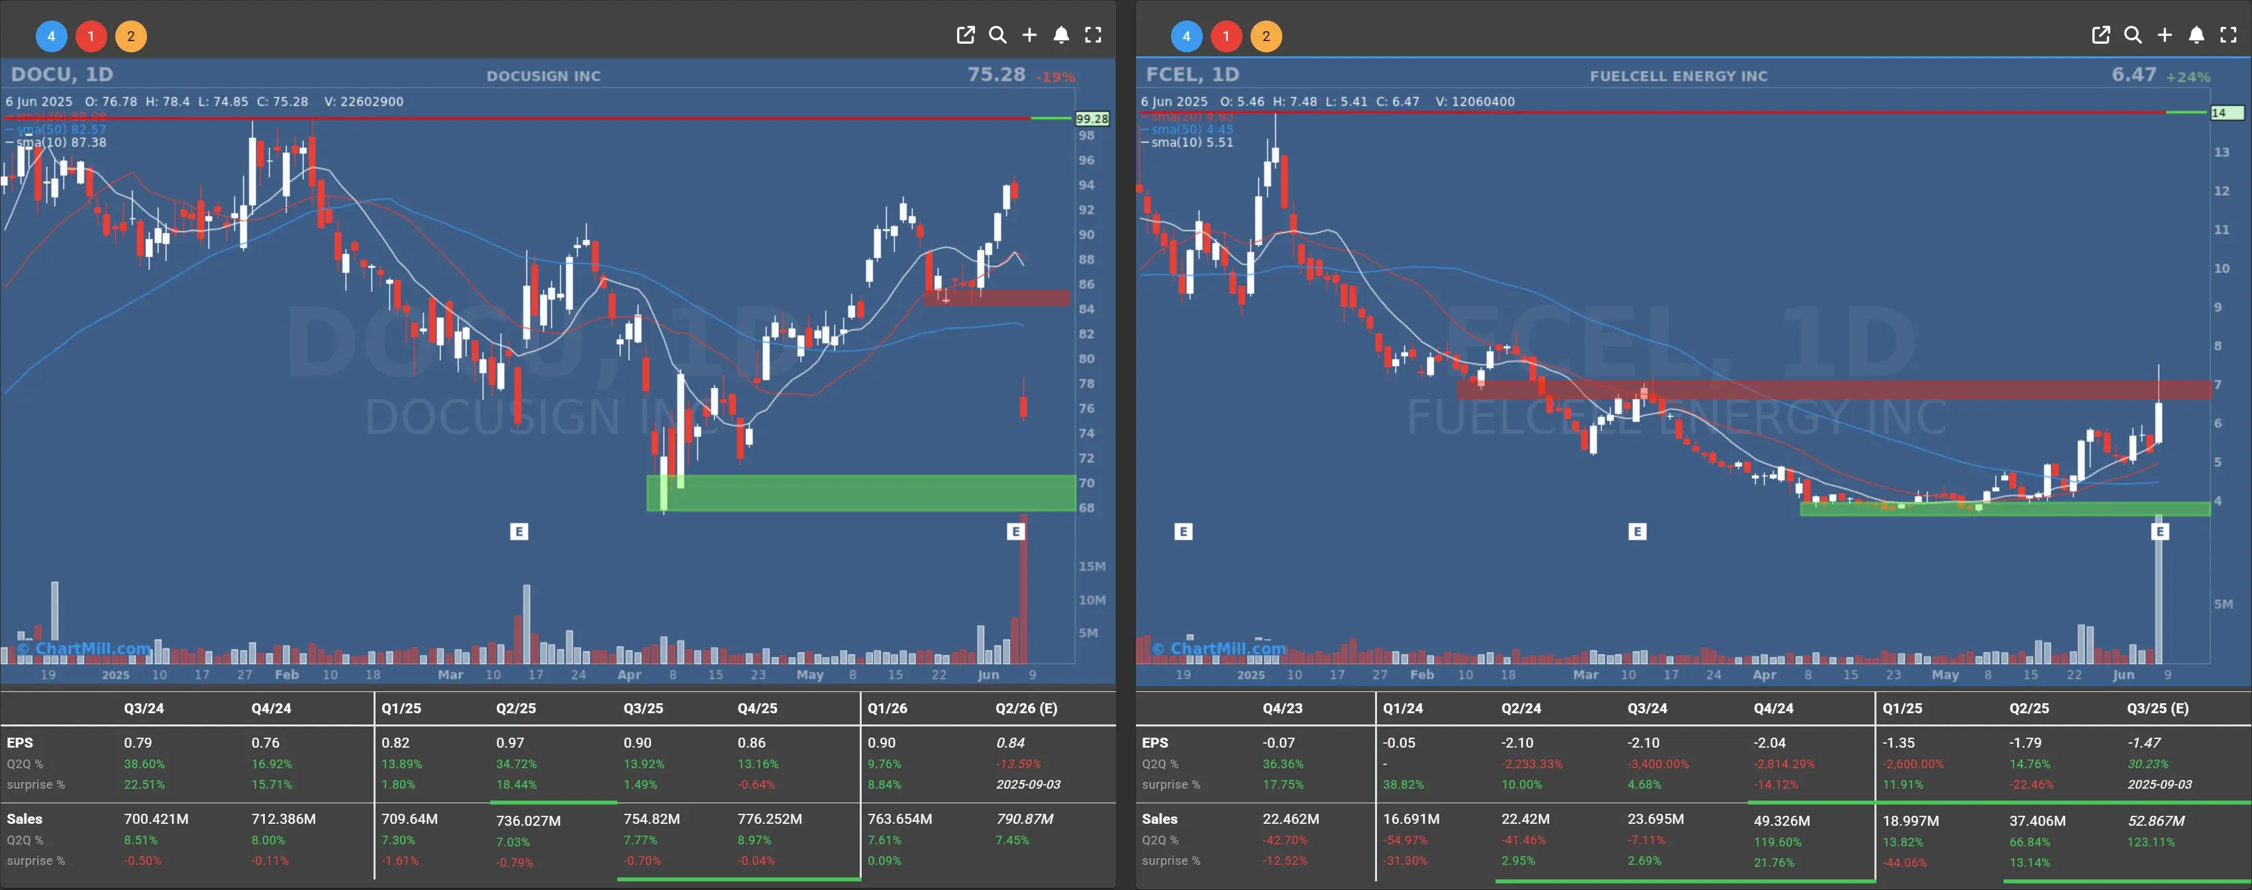Click the DOCU sma(50) 82.57 legend
The image size is (2252, 890).
click(x=57, y=129)
